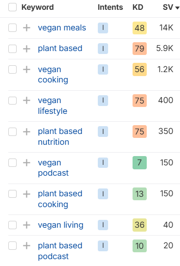Add plant based podcast with plus icon
The width and height of the screenshot is (180, 266).
click(26, 246)
